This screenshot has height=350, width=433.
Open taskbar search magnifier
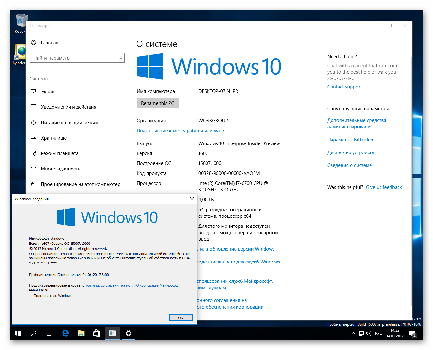click(34, 333)
